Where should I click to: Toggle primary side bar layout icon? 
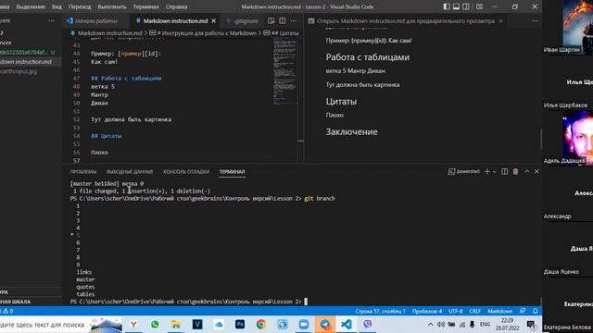click(447, 6)
